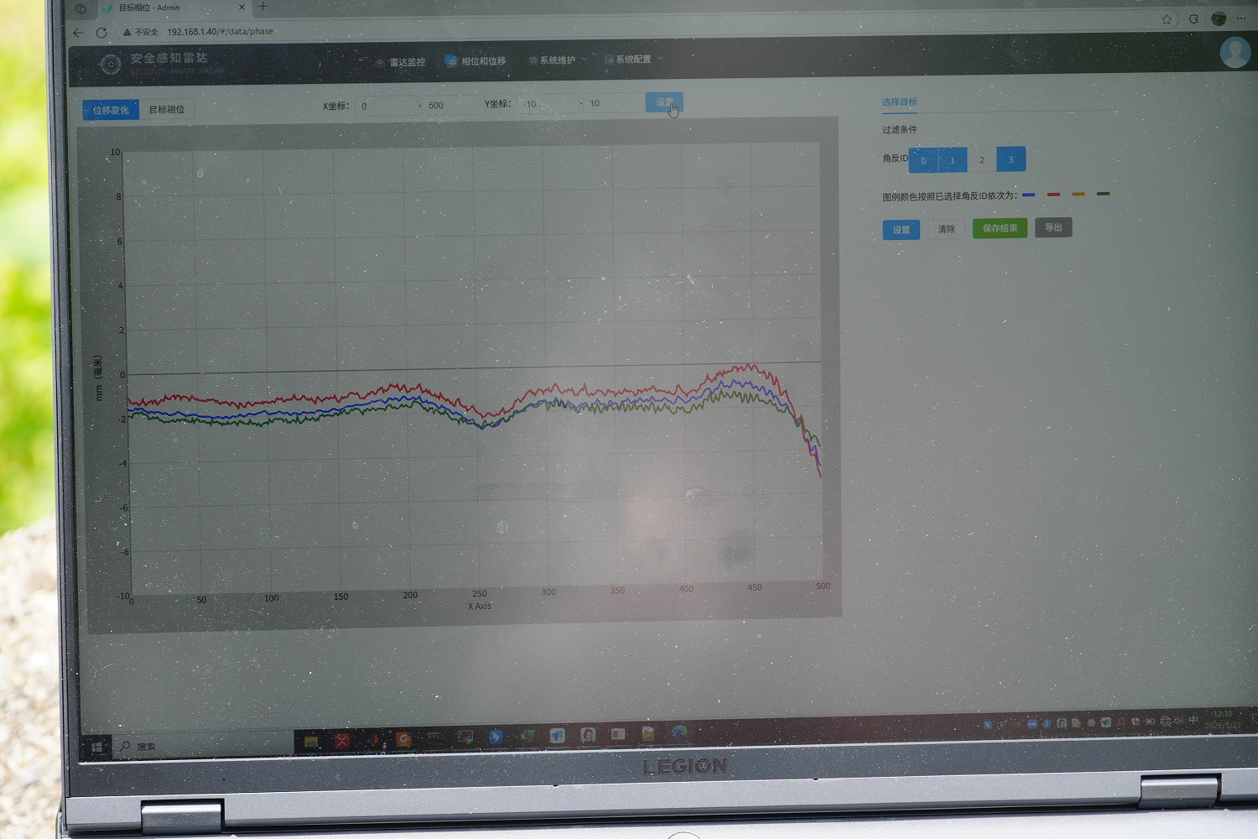
Task: Click the blue legend color swatch
Action: (1028, 195)
